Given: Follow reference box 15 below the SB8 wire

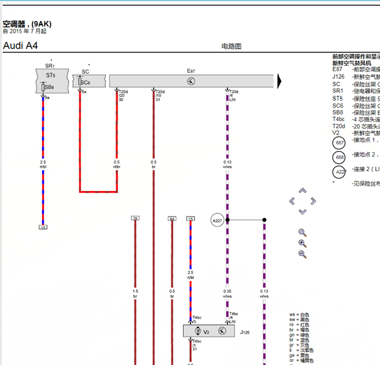Looking at the screenshot, I should [x=43, y=227].
